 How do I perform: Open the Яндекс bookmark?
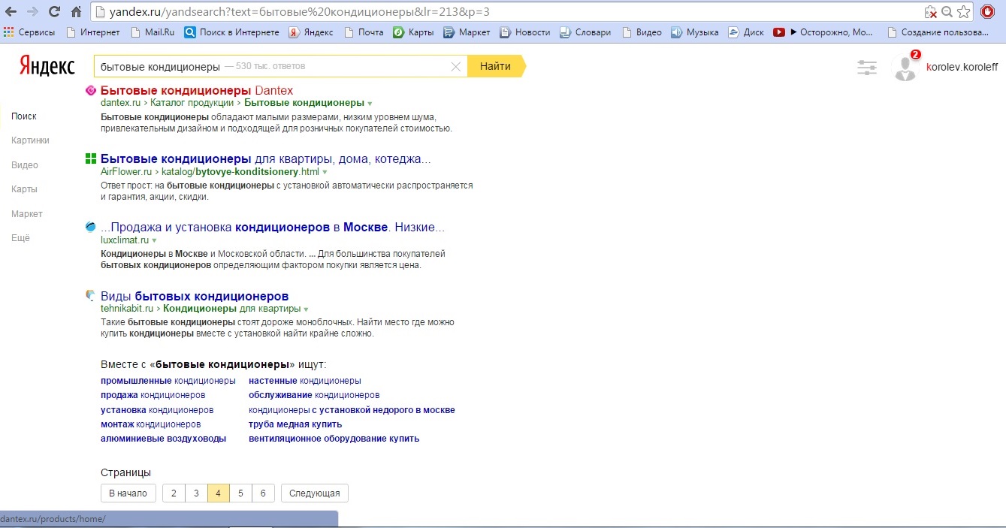point(312,32)
